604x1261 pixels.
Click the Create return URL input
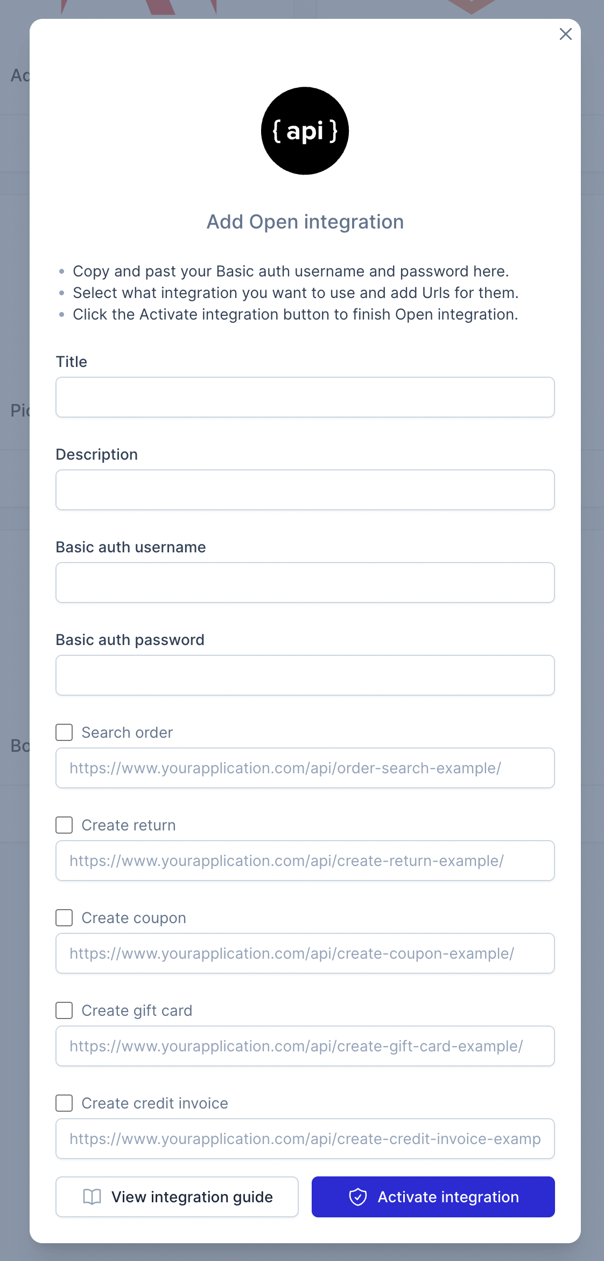[305, 861]
